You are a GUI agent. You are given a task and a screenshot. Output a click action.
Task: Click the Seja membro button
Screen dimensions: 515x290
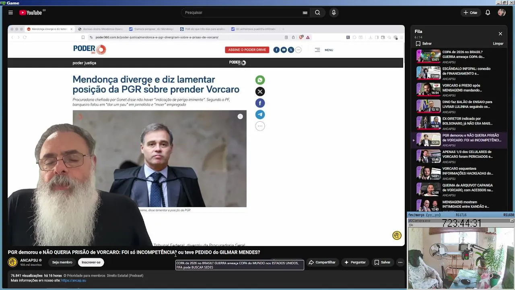[x=62, y=262]
